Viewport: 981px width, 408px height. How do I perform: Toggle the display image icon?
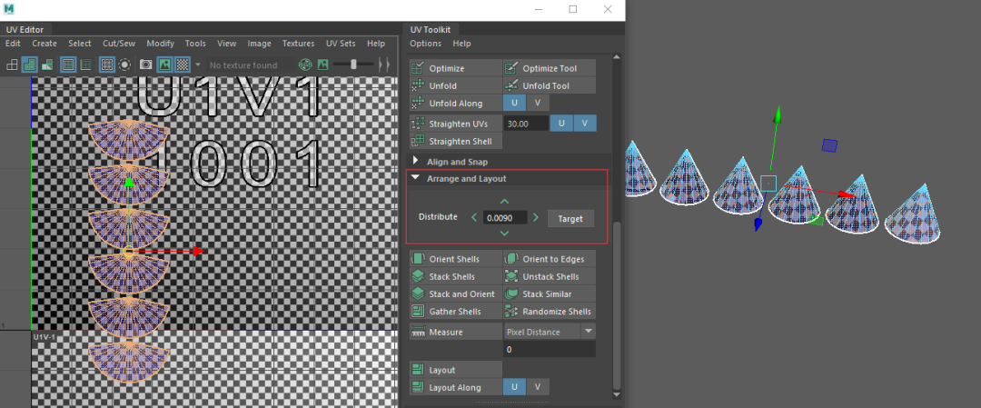tap(163, 65)
